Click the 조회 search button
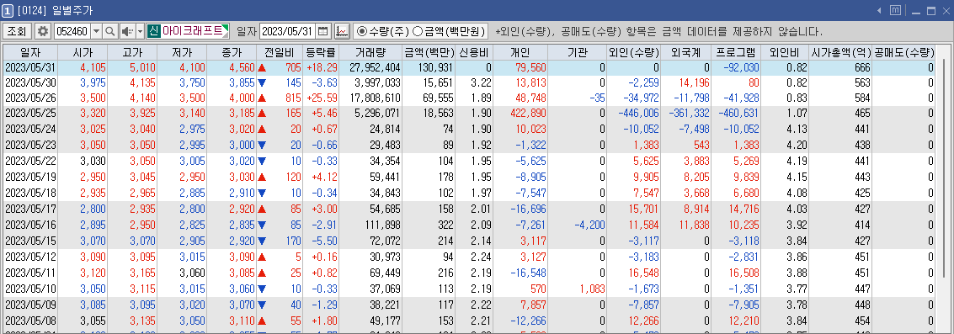 pyautogui.click(x=17, y=31)
